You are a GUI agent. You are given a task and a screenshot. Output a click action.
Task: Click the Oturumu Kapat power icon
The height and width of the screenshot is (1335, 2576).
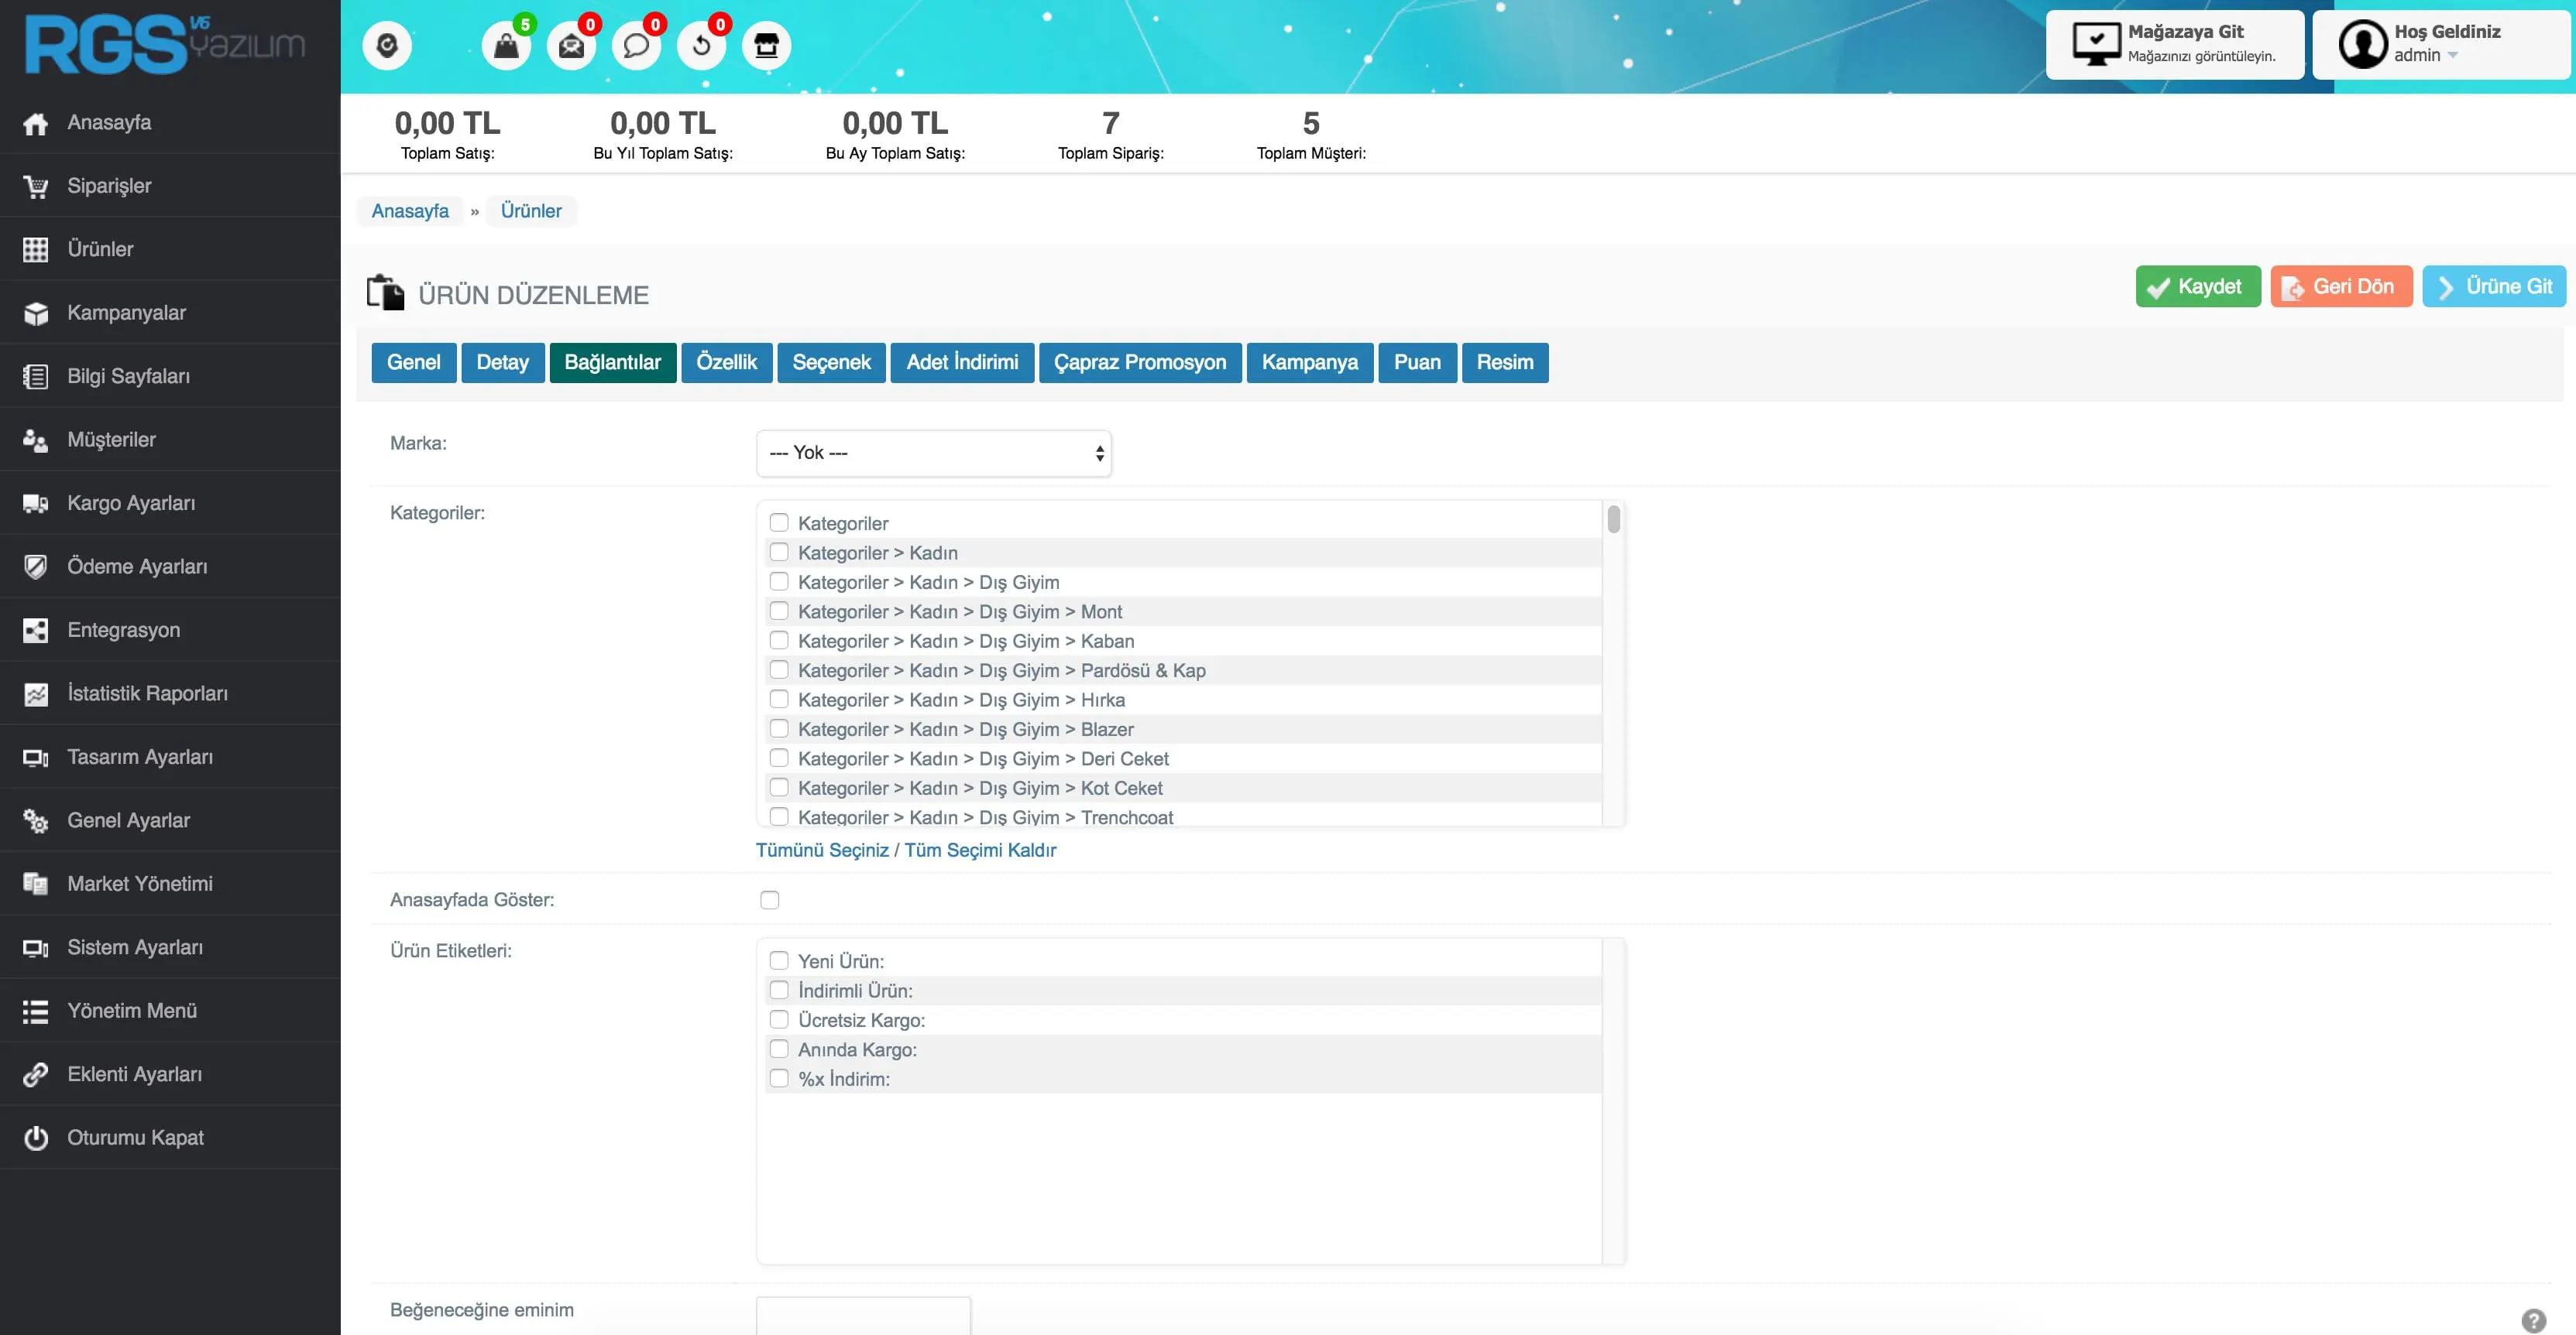point(35,1138)
